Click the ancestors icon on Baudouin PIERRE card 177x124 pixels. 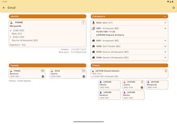[x=43, y=76]
